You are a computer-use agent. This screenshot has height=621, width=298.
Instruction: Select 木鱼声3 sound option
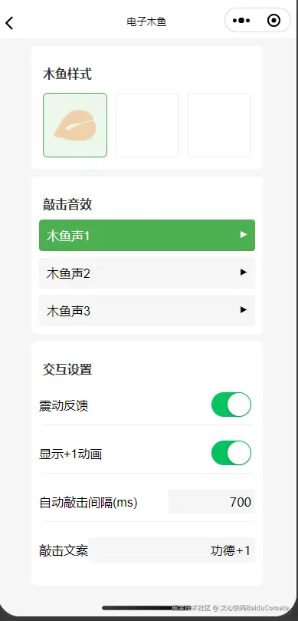[147, 310]
